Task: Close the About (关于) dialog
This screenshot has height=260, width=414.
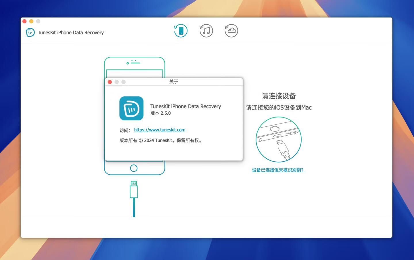Action: [x=110, y=82]
